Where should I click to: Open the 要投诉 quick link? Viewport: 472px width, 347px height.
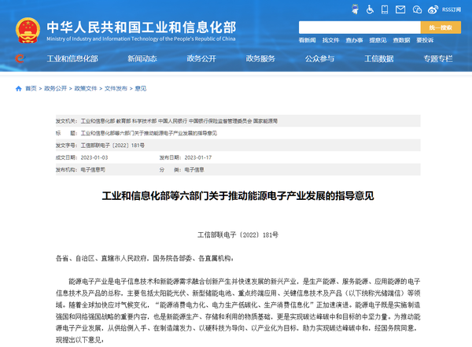tap(425, 40)
